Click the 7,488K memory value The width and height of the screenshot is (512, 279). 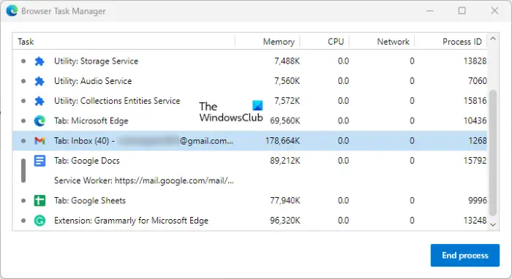pos(287,61)
